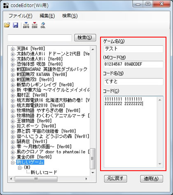Expand the 太鼓の達人Wii ドドーンと2代目 node

[x=13, y=54]
